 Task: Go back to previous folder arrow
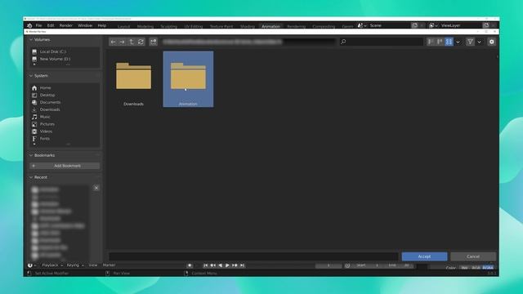coord(114,42)
